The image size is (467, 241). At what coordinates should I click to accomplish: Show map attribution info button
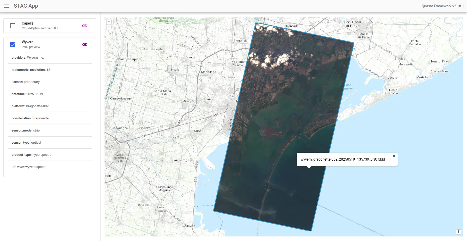[458, 232]
